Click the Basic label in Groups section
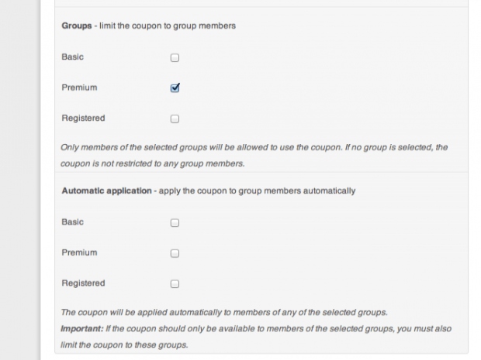This screenshot has width=481, height=360. [73, 57]
